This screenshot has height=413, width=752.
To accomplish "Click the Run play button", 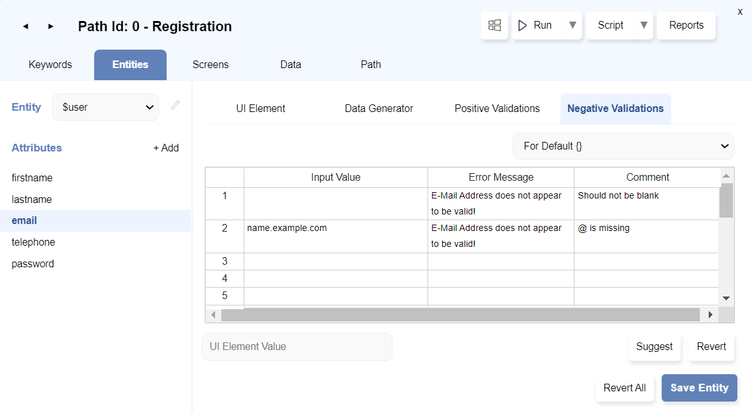I will point(536,25).
